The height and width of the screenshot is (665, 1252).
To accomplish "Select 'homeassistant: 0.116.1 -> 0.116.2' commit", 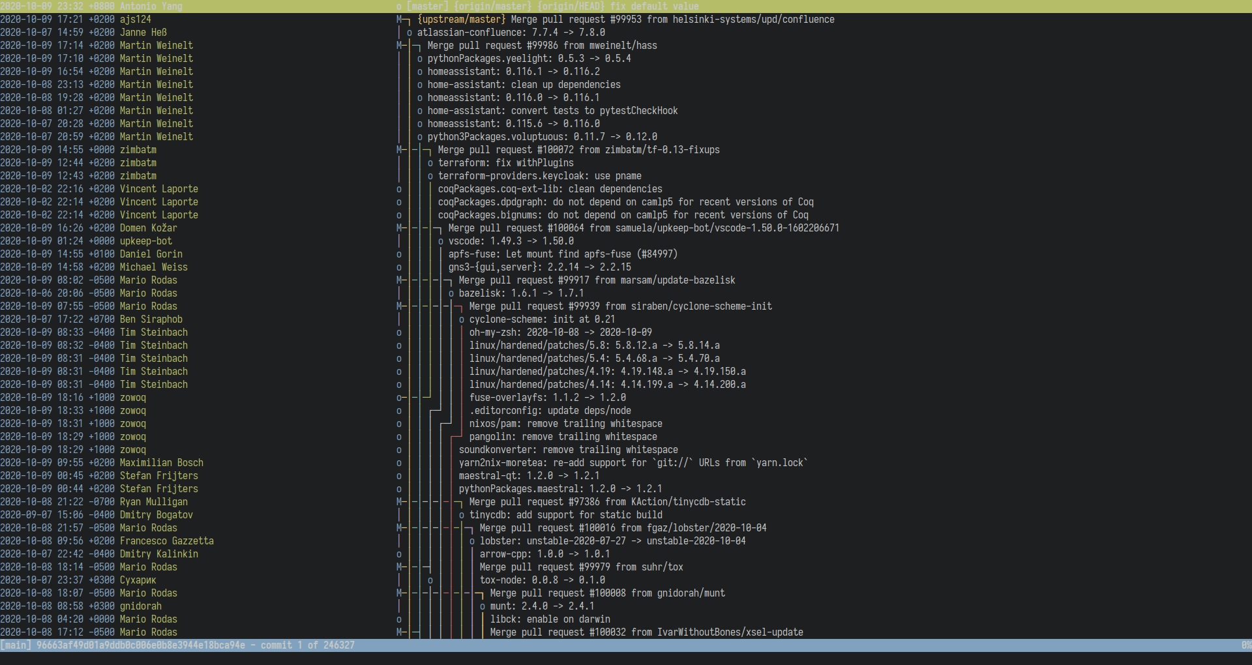I will [626, 72].
